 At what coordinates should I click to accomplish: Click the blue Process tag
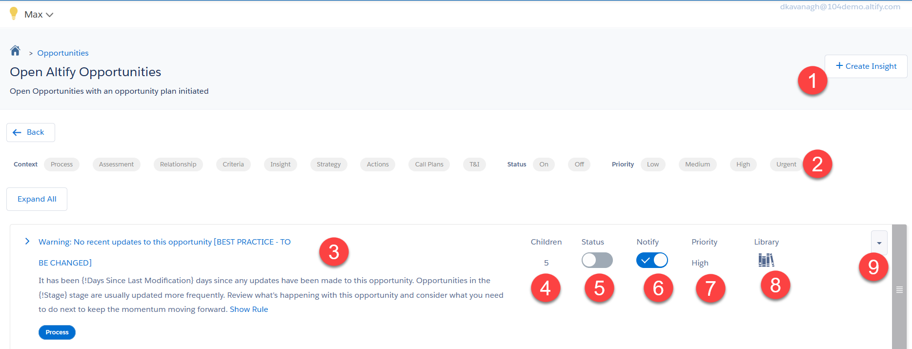57,332
